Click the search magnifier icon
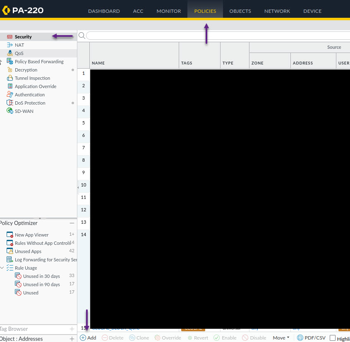 82,36
